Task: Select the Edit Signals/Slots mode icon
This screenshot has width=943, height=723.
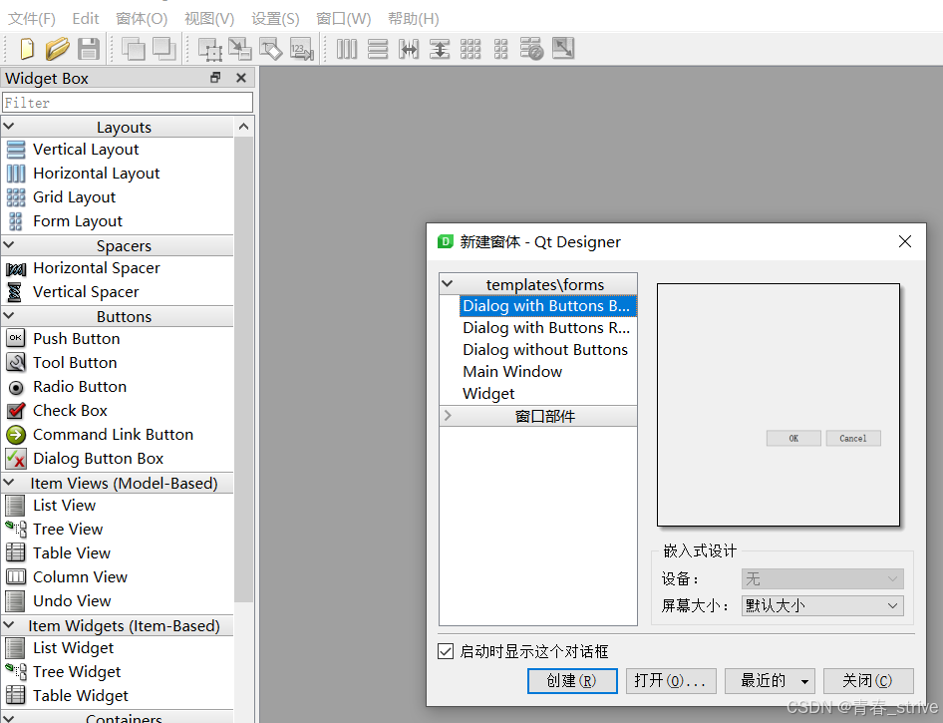Action: (240, 49)
